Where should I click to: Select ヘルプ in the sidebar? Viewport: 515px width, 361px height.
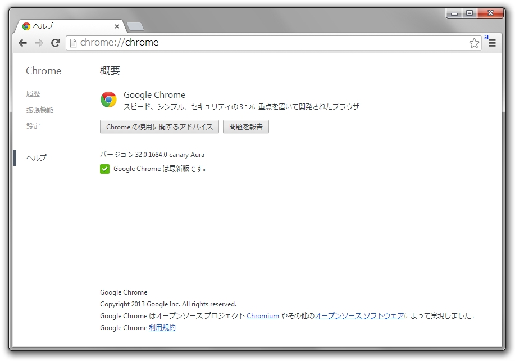coord(36,157)
